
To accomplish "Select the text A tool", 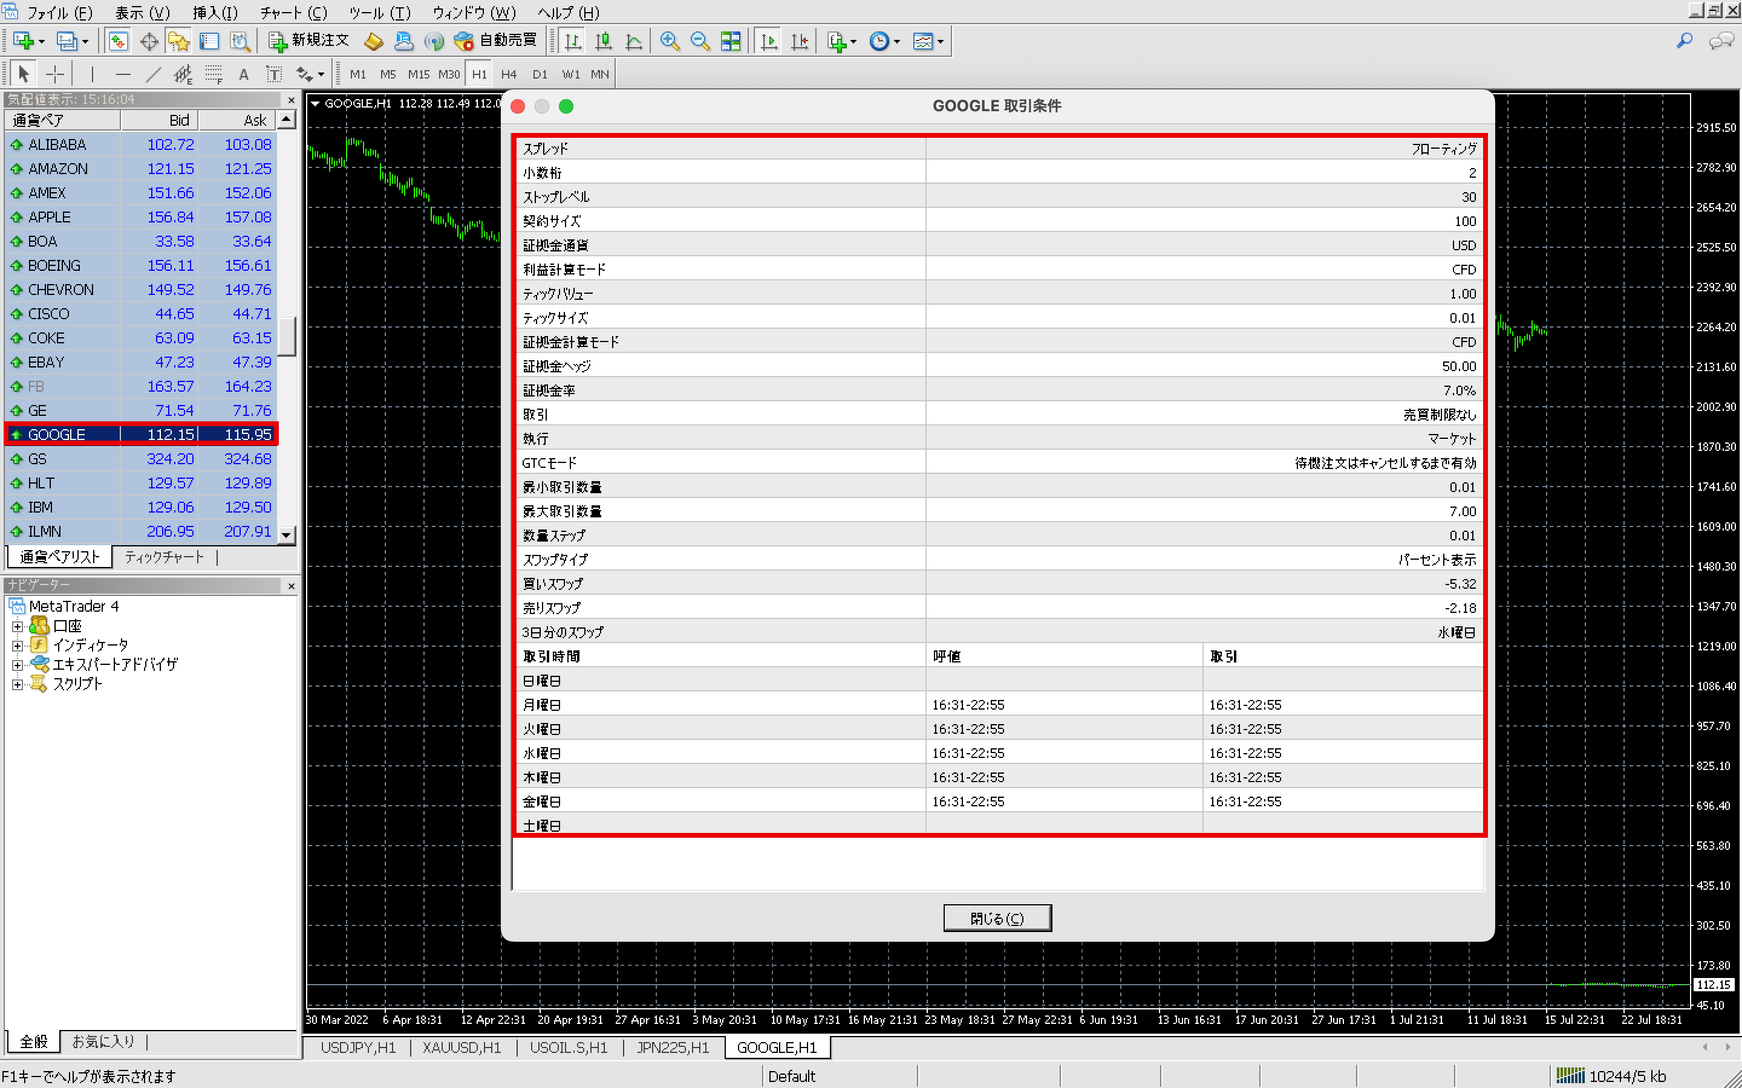I will click(244, 74).
